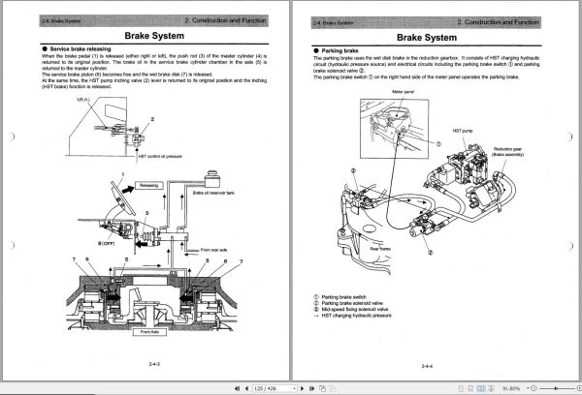The image size is (582, 395).
Task: Click the zoom in plus button
Action: 579,388
